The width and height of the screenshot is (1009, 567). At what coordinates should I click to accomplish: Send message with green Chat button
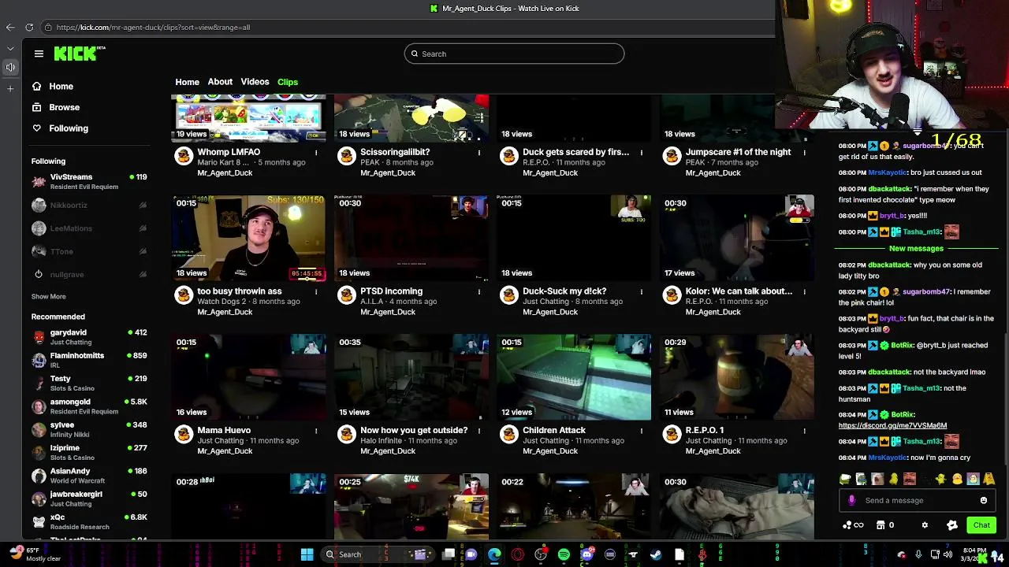[x=981, y=525]
